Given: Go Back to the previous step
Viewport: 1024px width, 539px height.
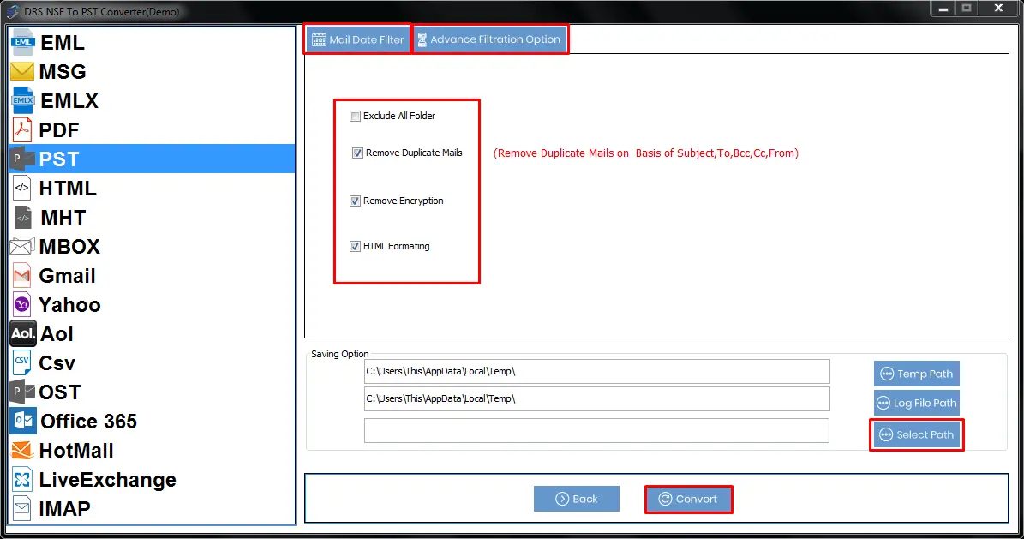Looking at the screenshot, I should pyautogui.click(x=577, y=499).
